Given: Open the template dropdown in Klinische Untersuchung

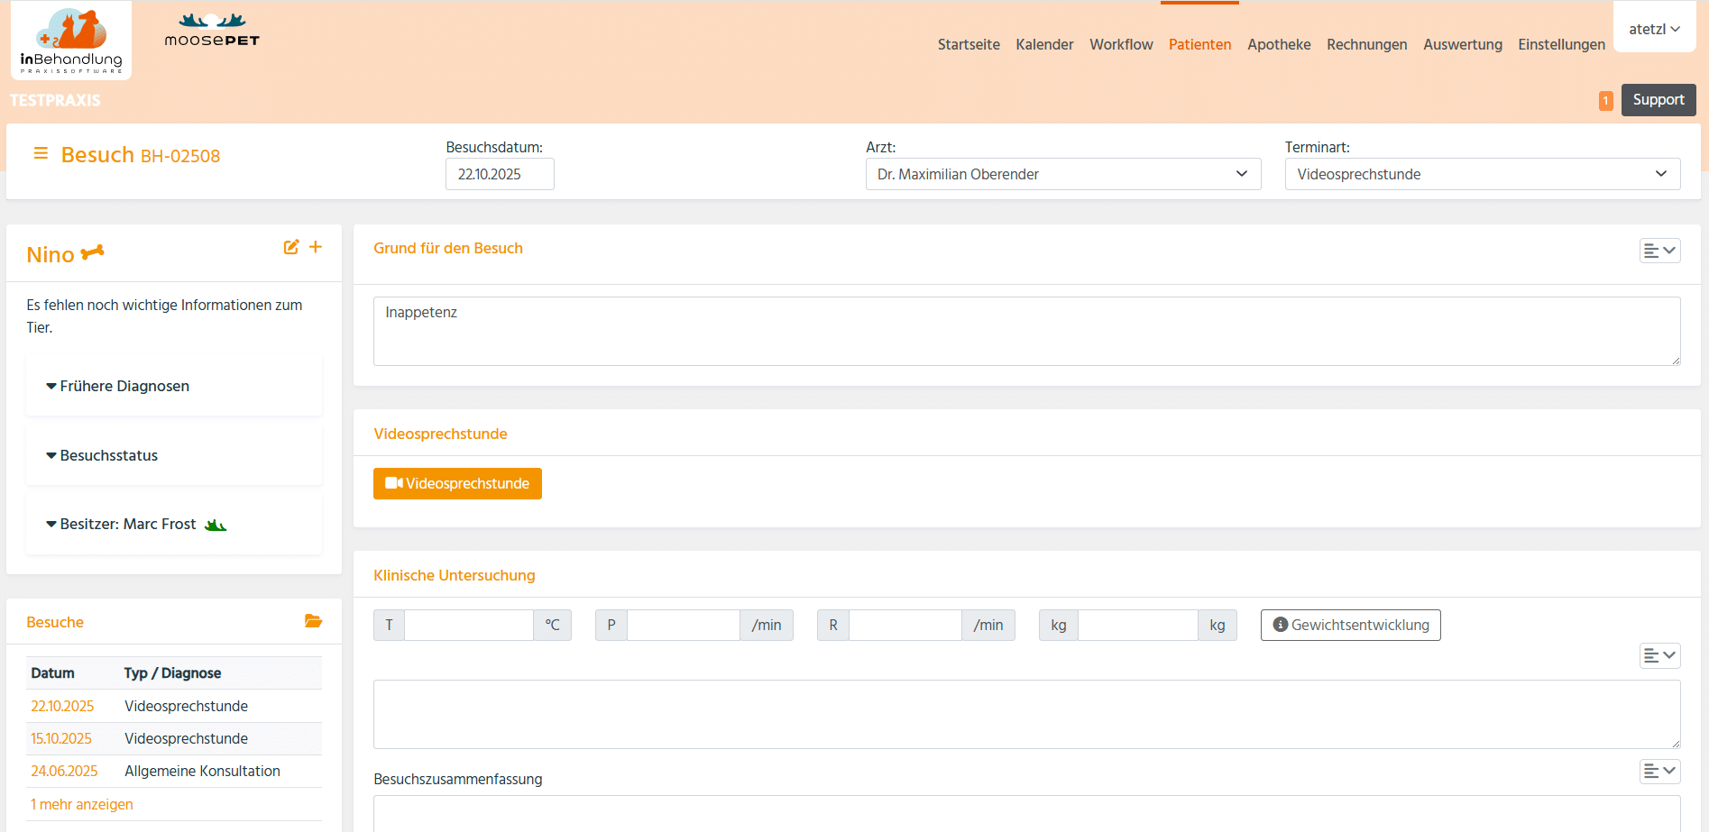Looking at the screenshot, I should point(1659,655).
